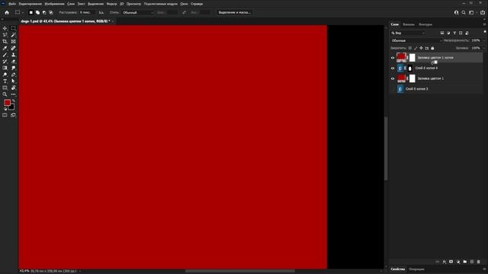Screen dimensions: 488x274
Task: Select the History Brush tool
Action: [x=5, y=61]
